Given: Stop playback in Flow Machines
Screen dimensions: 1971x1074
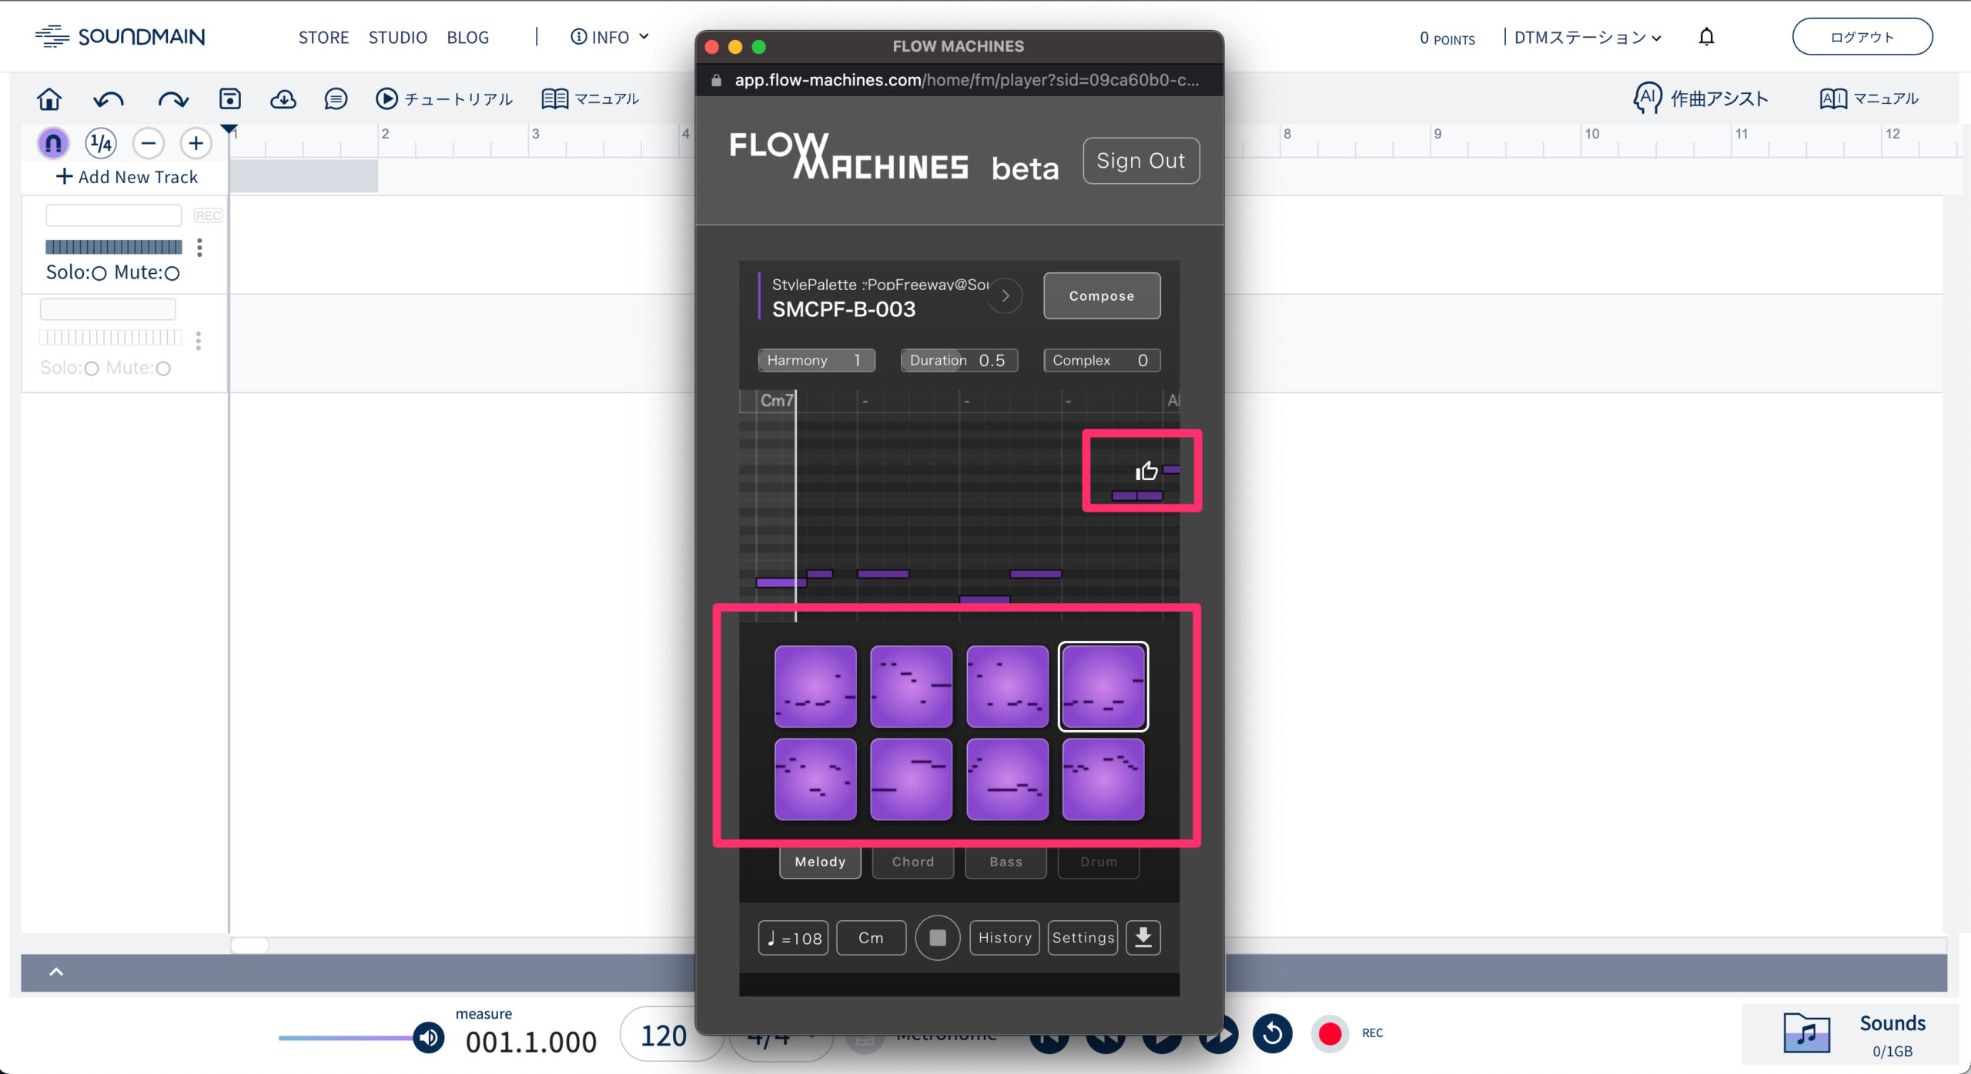Looking at the screenshot, I should point(937,937).
